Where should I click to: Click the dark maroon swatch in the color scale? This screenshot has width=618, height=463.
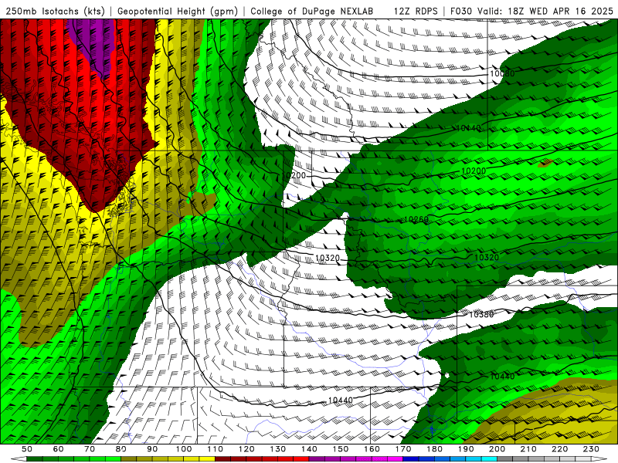click(222, 458)
